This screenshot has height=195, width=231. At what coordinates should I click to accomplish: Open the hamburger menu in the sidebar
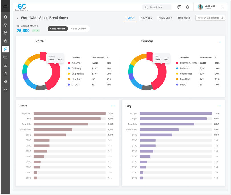(5, 6)
